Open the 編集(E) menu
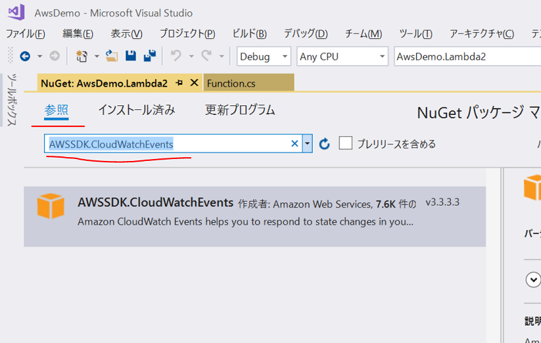The width and height of the screenshot is (541, 343). [78, 34]
